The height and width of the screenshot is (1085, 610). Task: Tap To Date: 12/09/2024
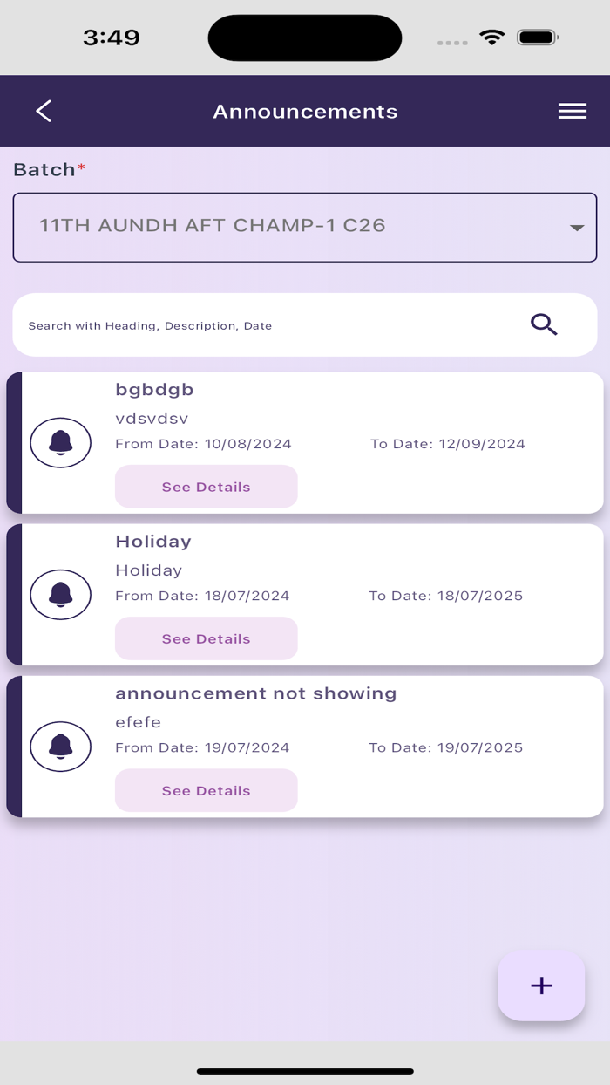click(448, 444)
